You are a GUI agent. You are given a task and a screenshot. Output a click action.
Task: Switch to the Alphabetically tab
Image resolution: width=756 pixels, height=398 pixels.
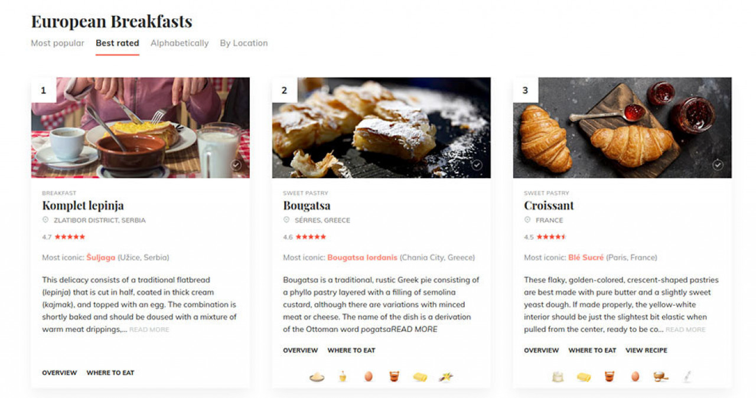180,43
